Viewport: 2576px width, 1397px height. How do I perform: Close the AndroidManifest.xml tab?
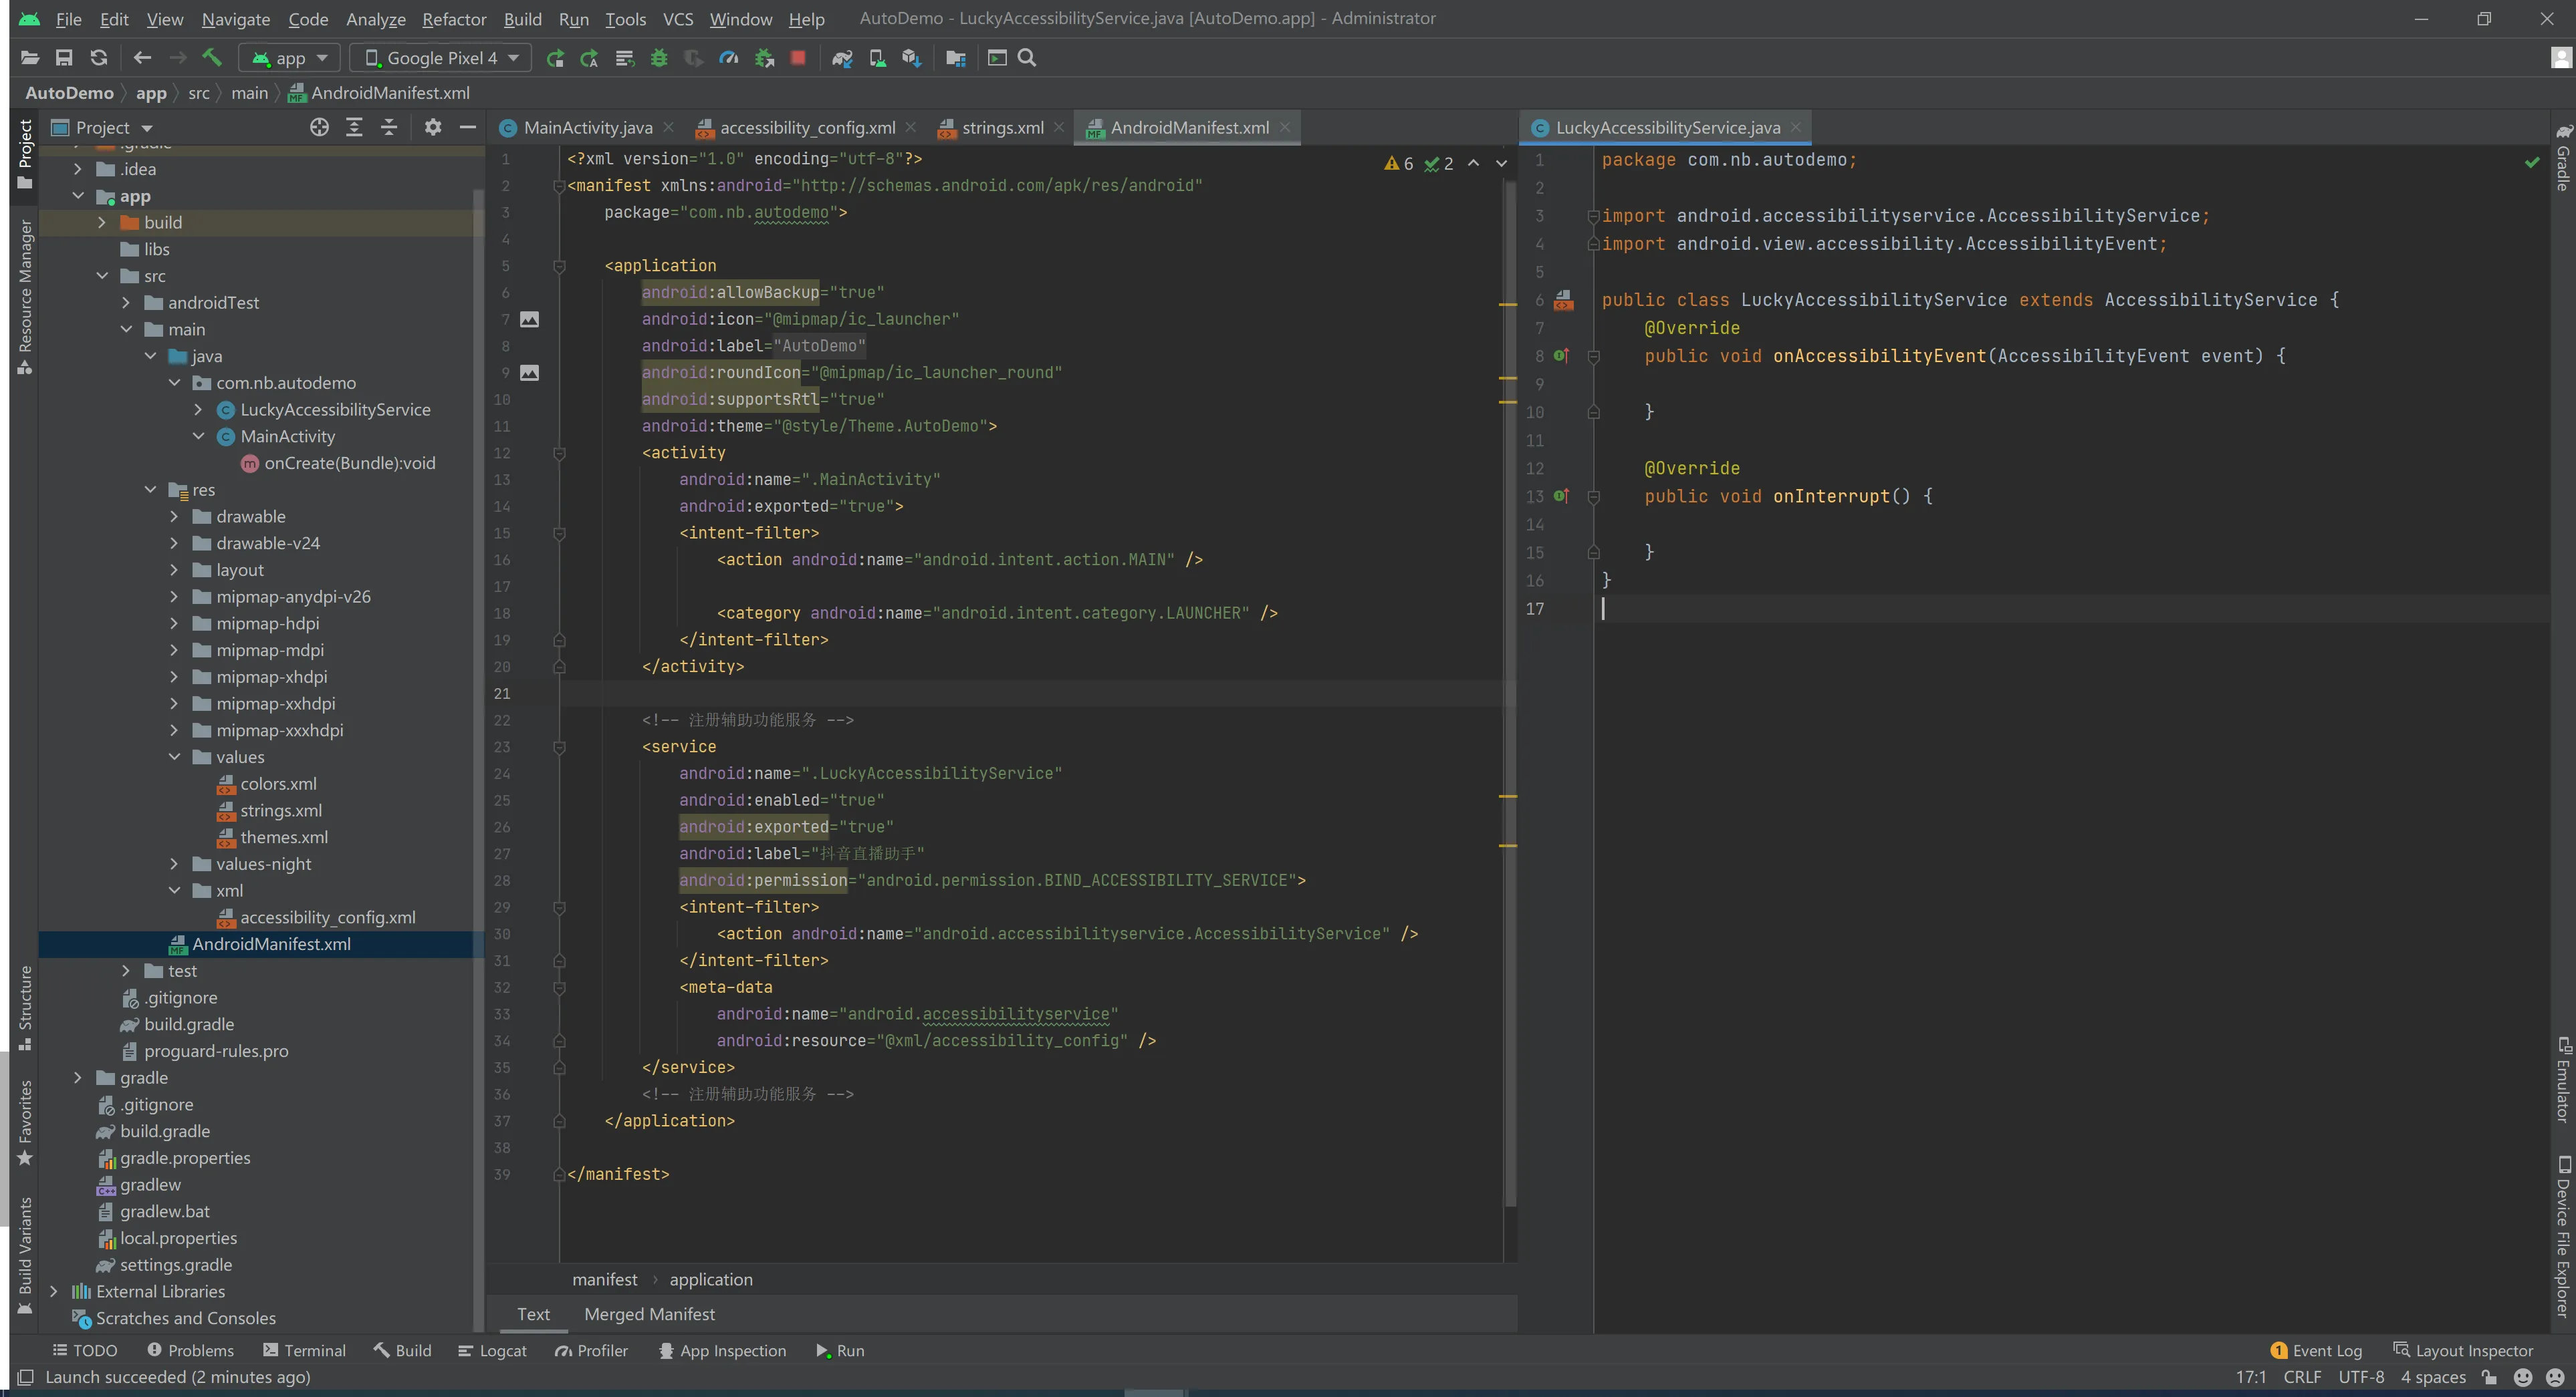click(x=1285, y=127)
